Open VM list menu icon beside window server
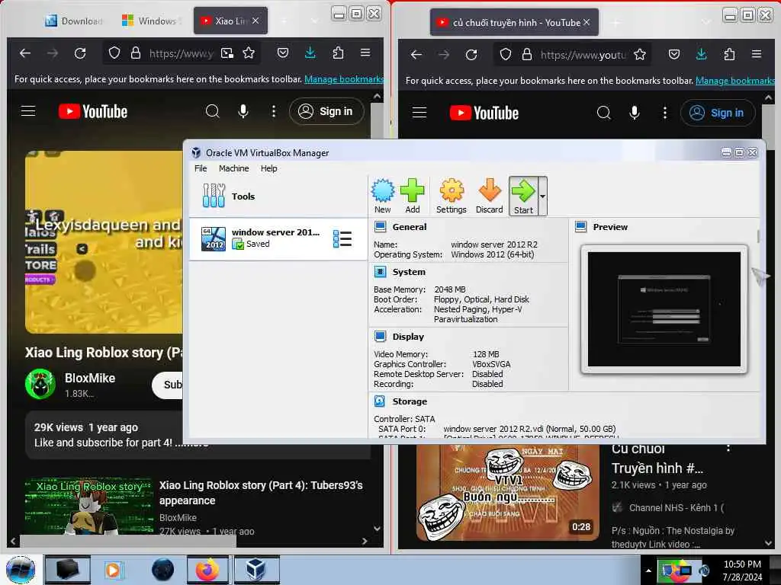 [x=342, y=238]
